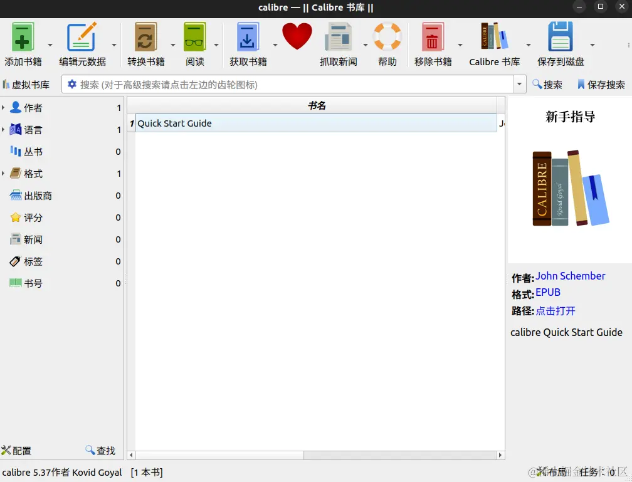The height and width of the screenshot is (482, 632).
Task: Select 语言 in the tag browser
Action: coord(33,130)
